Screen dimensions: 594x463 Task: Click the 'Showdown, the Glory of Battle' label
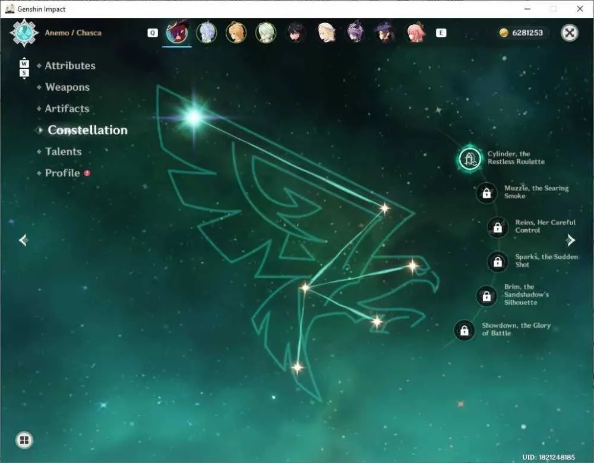tap(516, 329)
